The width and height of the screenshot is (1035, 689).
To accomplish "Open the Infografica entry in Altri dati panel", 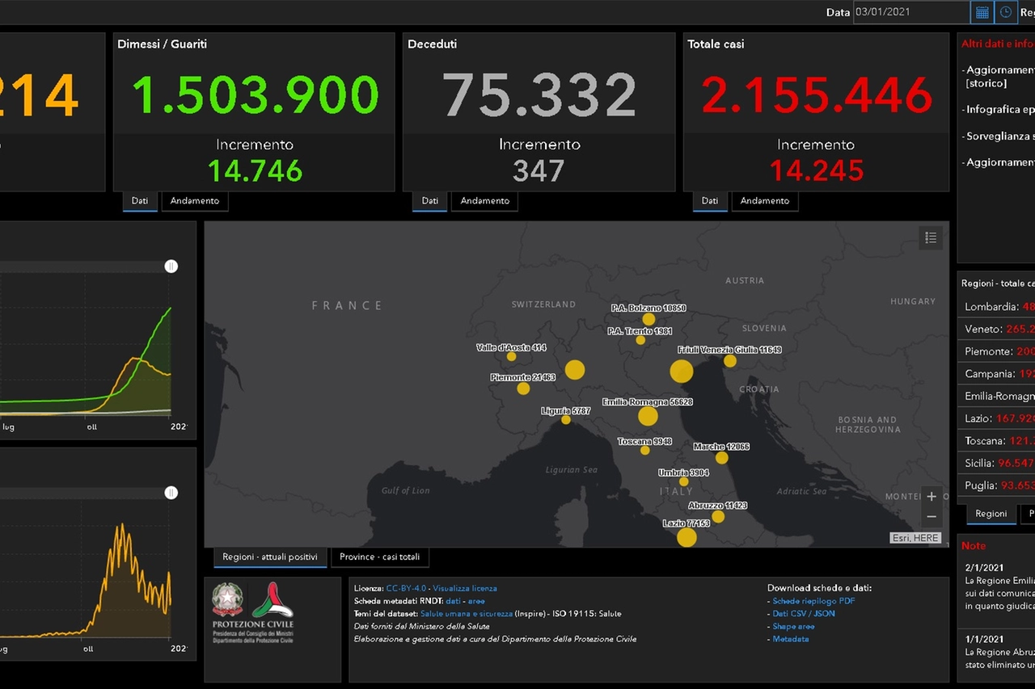I will 999,109.
